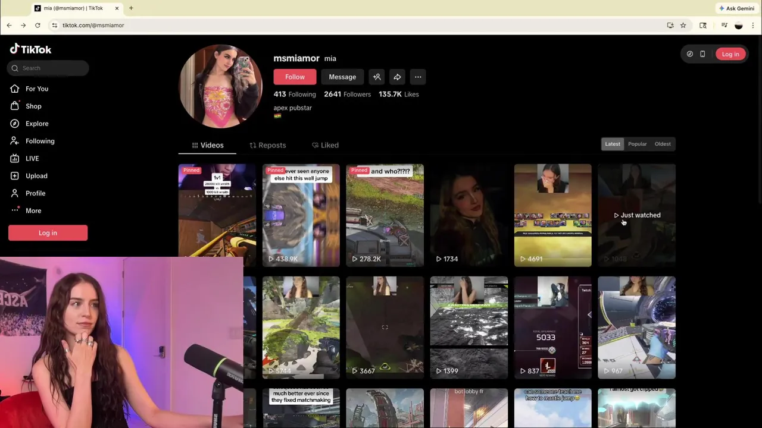Click the share profile arrow icon
The height and width of the screenshot is (428, 762).
(x=397, y=77)
